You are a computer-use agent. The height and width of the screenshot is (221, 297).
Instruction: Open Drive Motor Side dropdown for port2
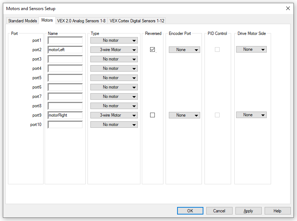click(x=251, y=49)
